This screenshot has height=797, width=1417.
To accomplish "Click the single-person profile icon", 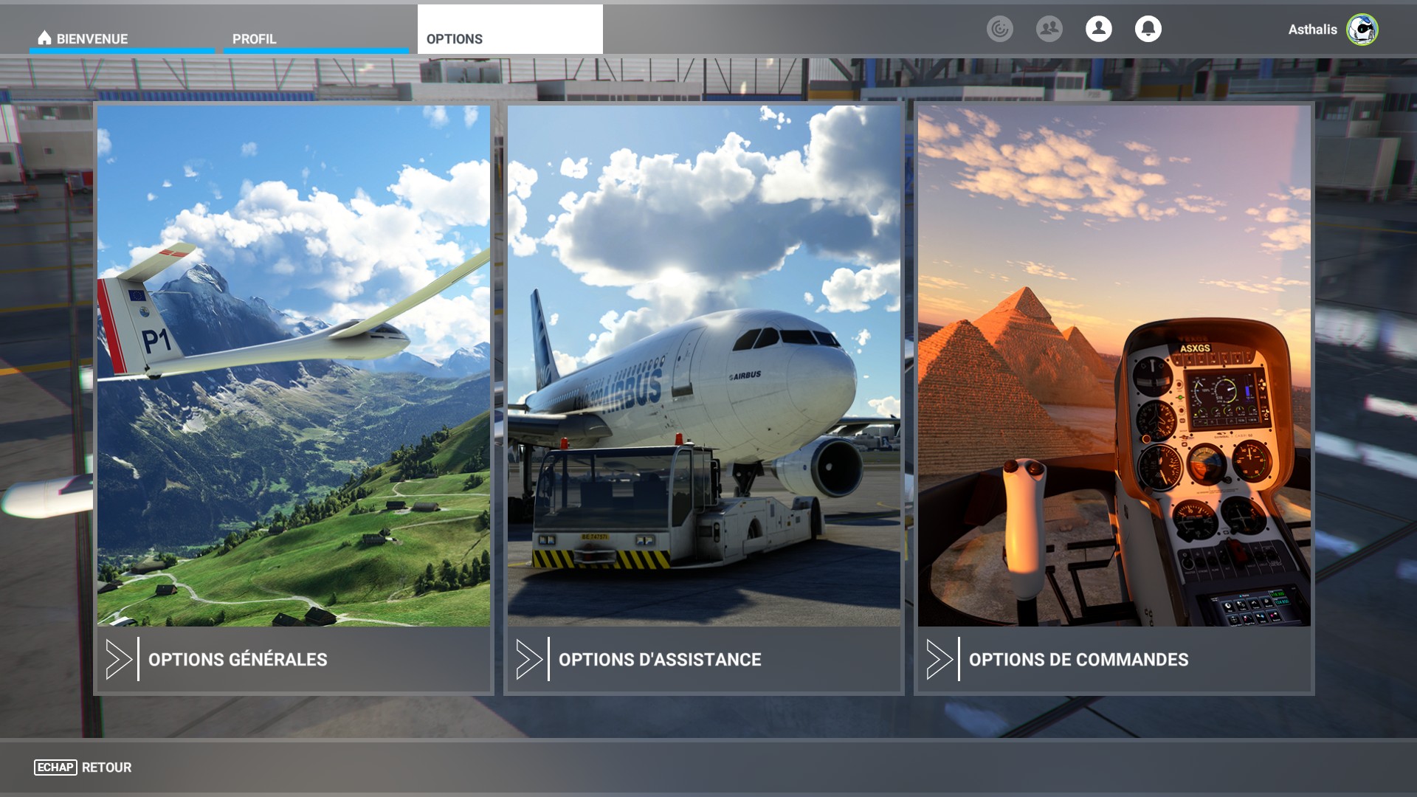I will (1098, 30).
